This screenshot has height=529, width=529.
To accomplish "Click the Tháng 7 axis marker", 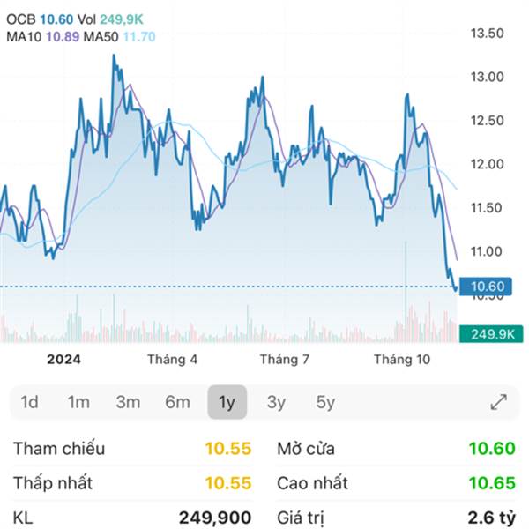I will pos(284,359).
